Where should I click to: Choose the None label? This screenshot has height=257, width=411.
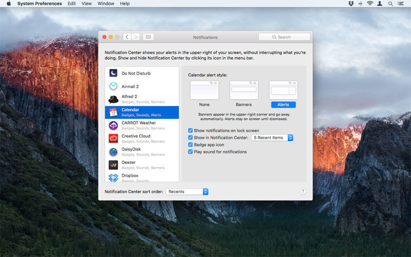204,104
